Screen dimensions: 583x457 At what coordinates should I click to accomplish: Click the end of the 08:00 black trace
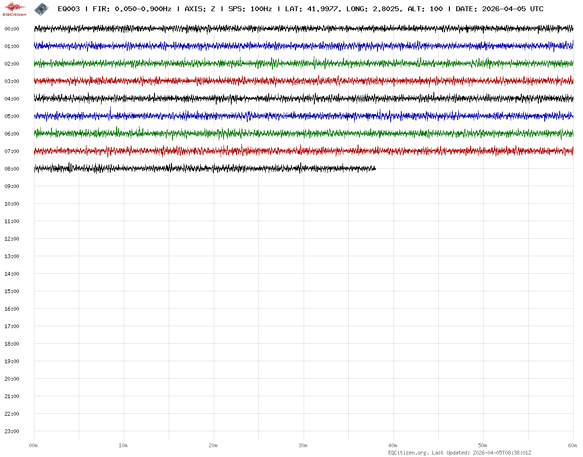[x=375, y=168]
